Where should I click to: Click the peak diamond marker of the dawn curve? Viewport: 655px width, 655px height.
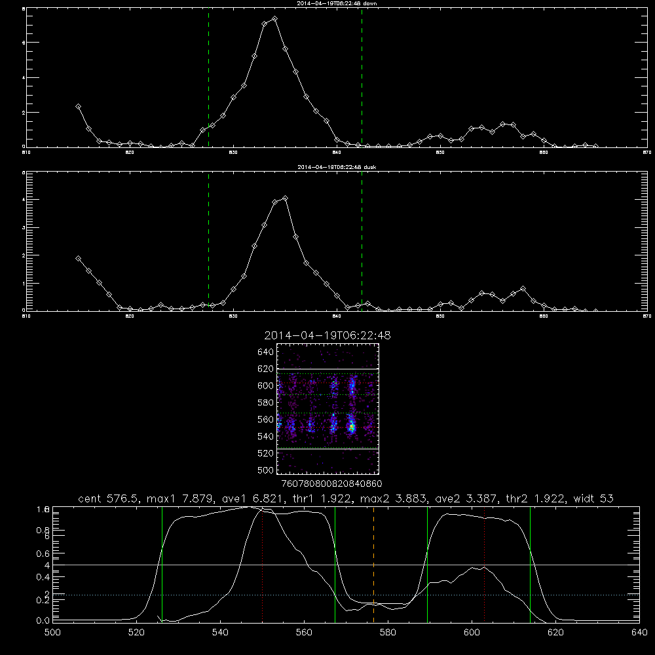pyautogui.click(x=274, y=19)
